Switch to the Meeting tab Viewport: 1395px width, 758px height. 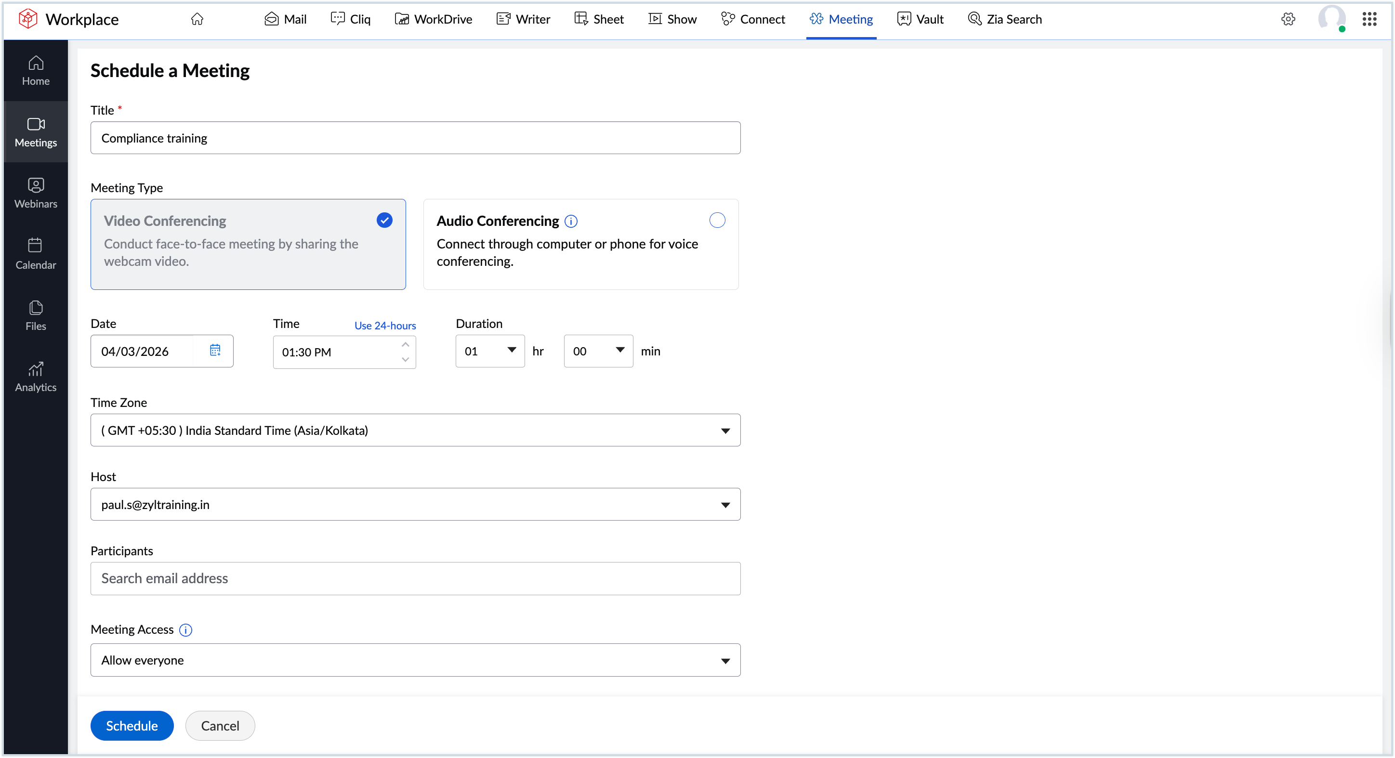[x=841, y=19]
